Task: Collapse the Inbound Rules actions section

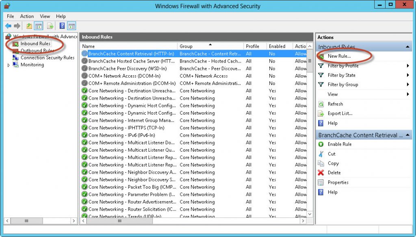Action: [407, 47]
